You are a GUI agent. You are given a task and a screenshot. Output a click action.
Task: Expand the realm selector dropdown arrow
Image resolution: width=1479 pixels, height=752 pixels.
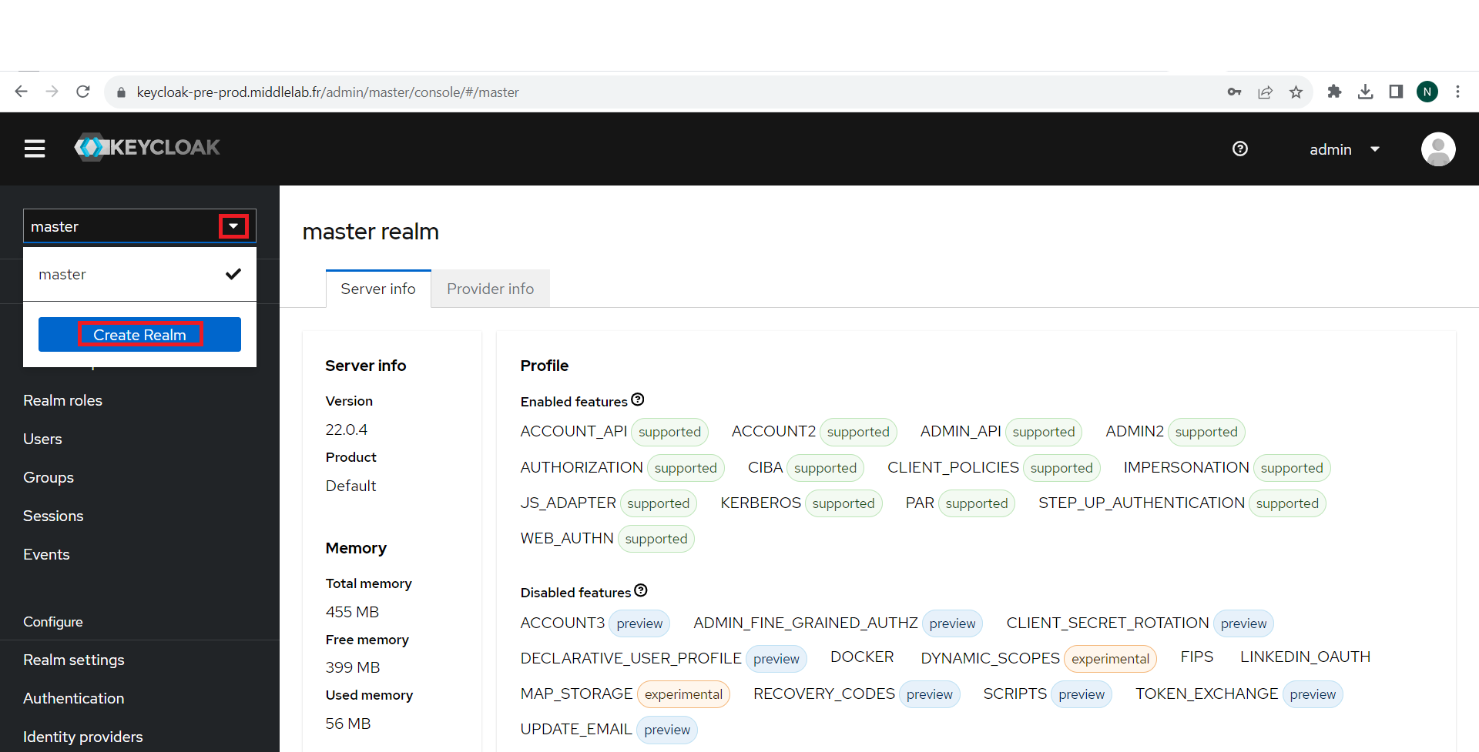(x=233, y=226)
